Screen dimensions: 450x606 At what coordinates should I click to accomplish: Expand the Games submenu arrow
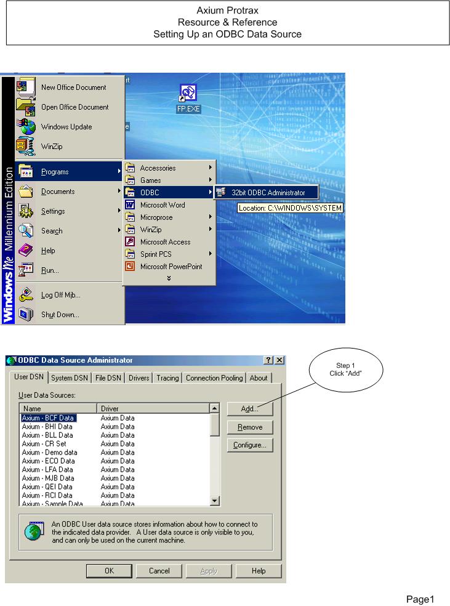tap(211, 180)
